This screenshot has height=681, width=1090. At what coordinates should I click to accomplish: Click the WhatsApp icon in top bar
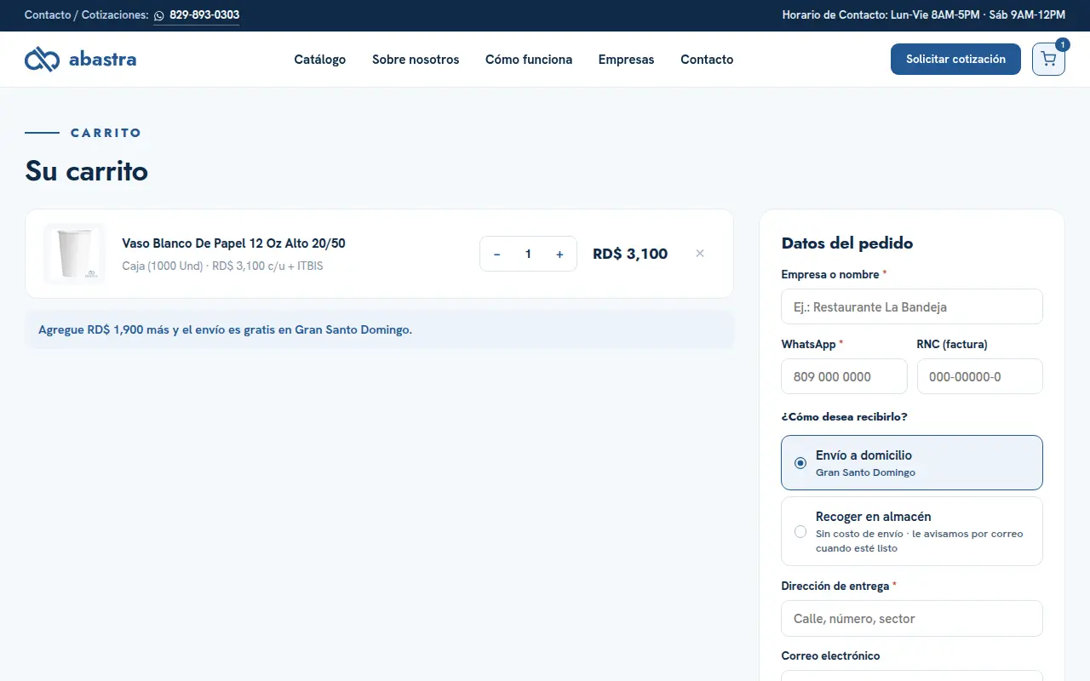(159, 15)
